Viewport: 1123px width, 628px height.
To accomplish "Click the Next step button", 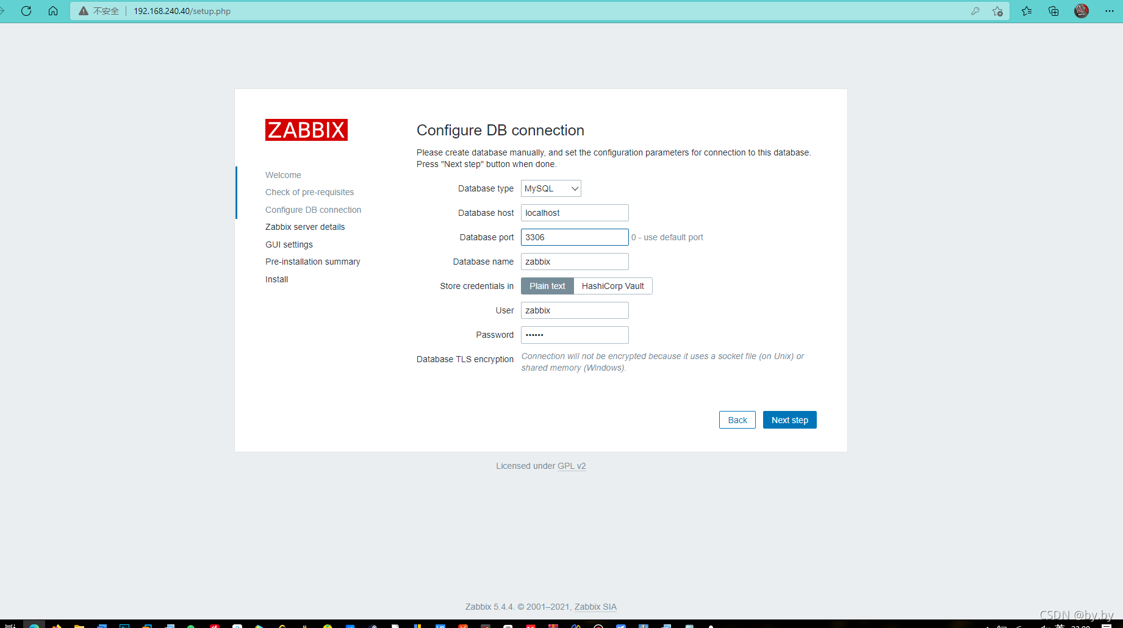I will click(790, 420).
